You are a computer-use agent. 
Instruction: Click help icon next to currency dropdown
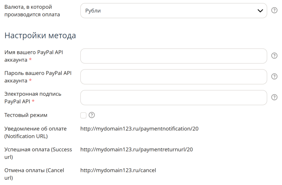click(x=274, y=10)
